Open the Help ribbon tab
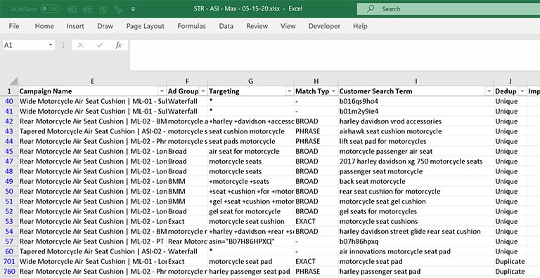This screenshot has width=540, height=278. coord(360,26)
